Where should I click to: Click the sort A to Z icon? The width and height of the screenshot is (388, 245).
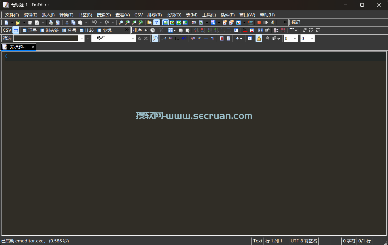tap(196, 30)
